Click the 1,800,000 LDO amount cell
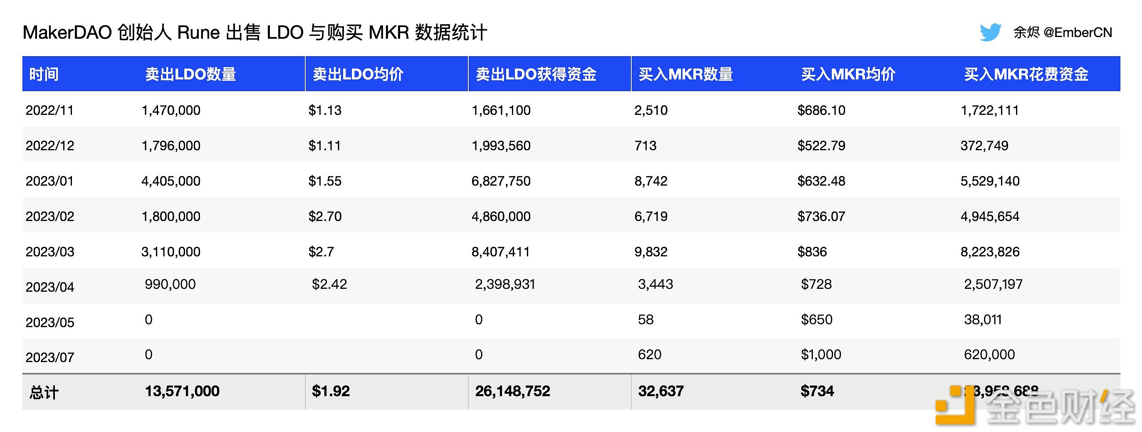Screen dimensions: 1142x432 (x=171, y=216)
